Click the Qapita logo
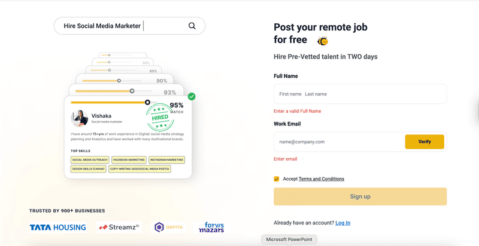 [168, 227]
